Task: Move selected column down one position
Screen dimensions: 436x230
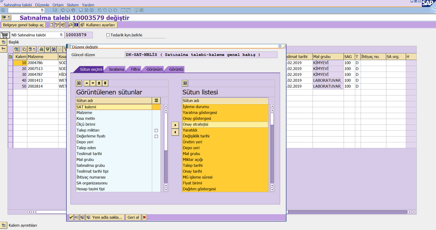Action: click(93, 83)
